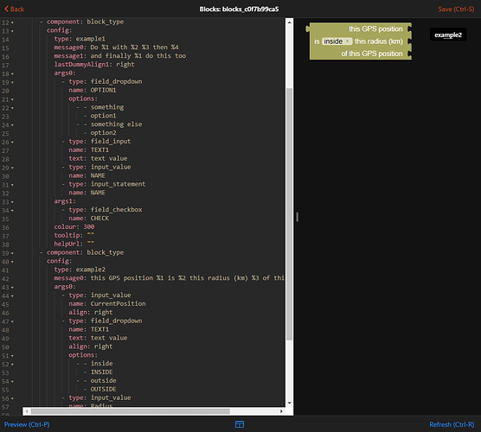Select the example2 label in the preview
The width and height of the screenshot is (481, 432).
tap(448, 35)
